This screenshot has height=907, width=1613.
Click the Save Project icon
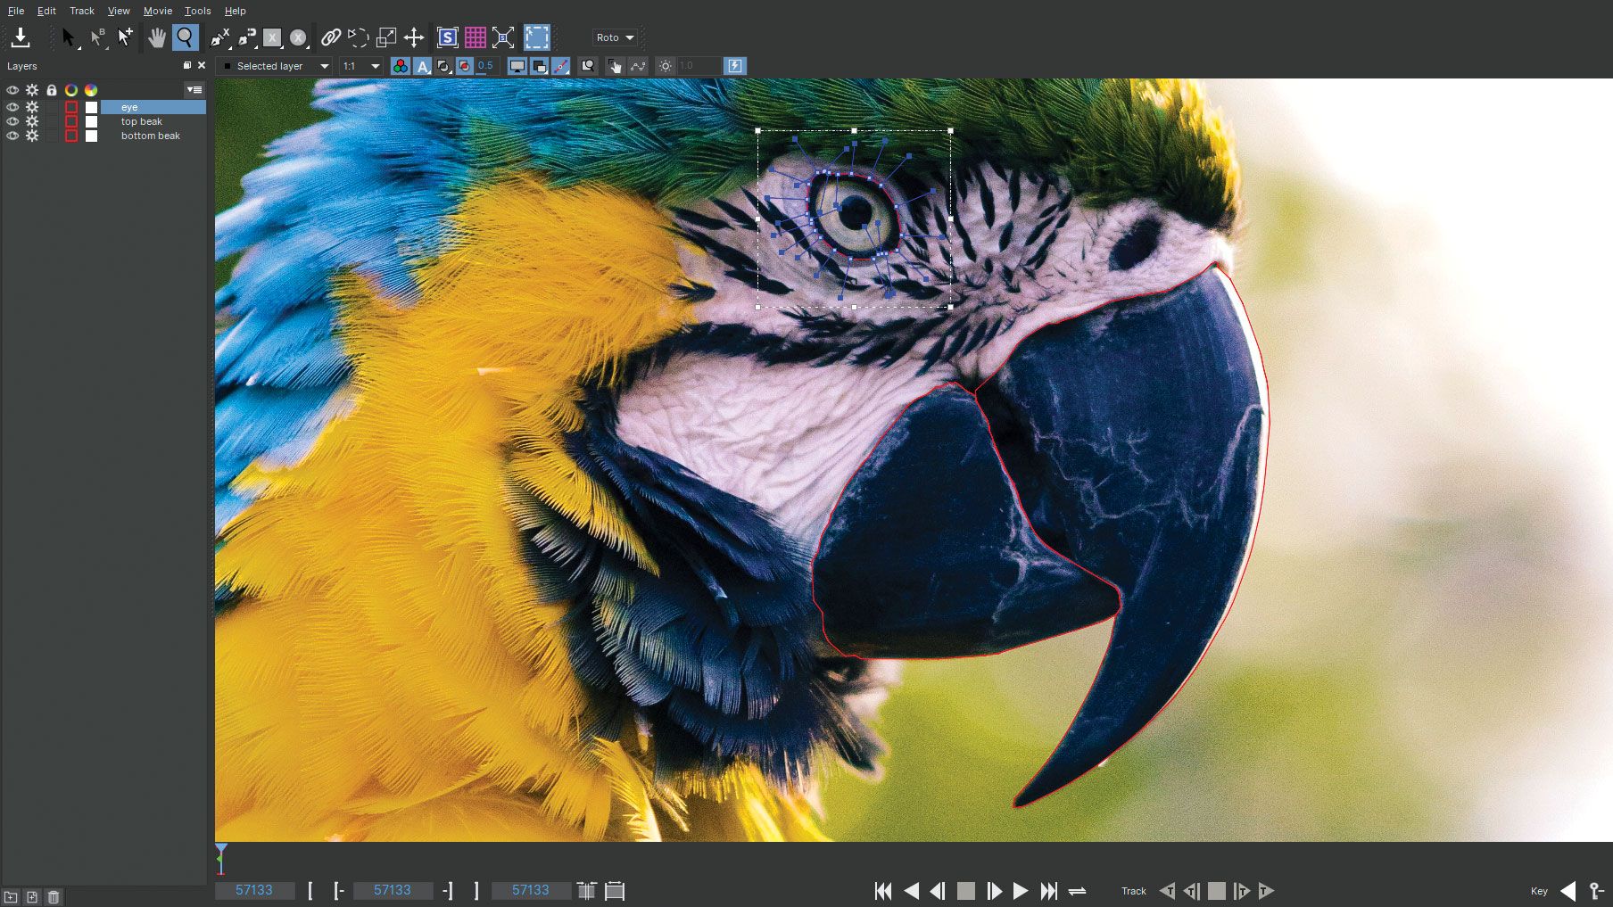21,37
